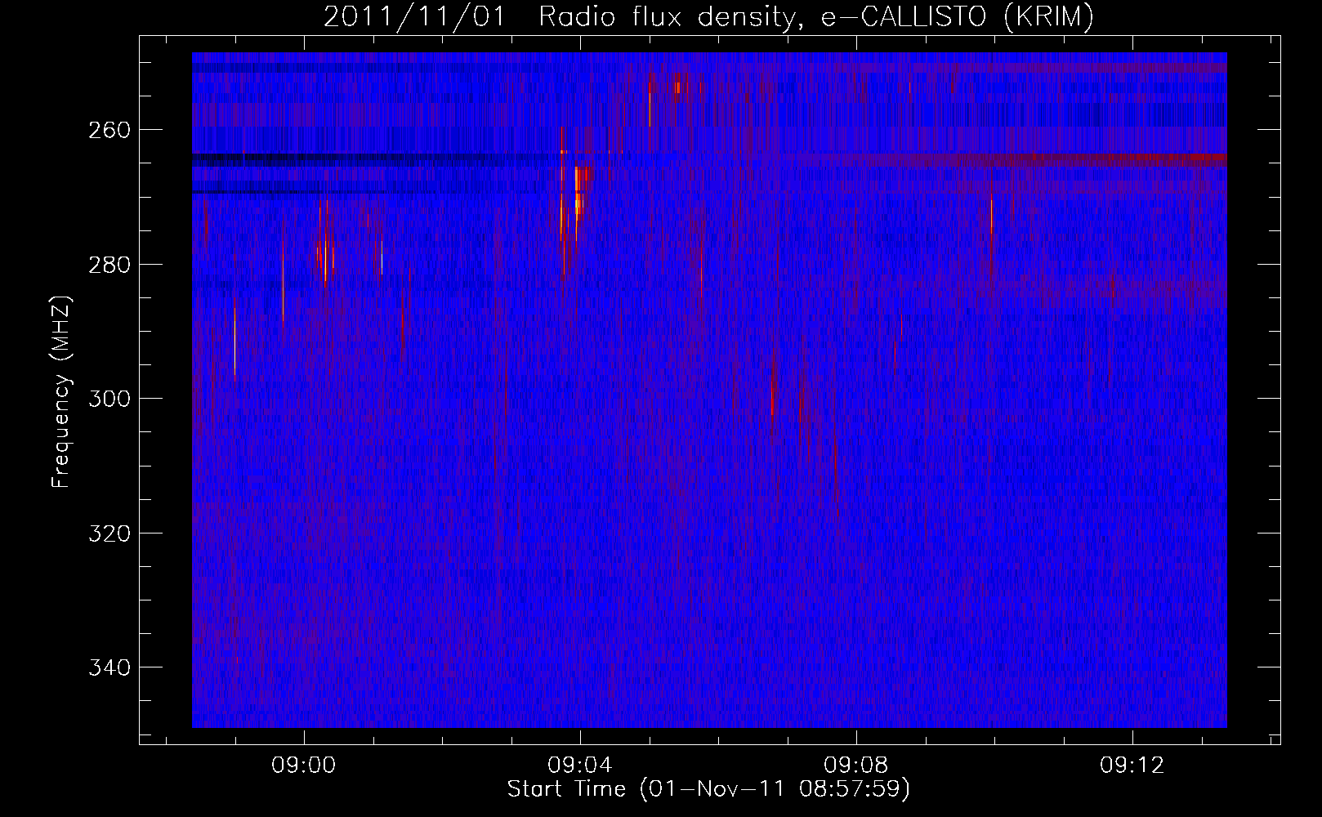This screenshot has height=817, width=1322.
Task: Click the 280 frequency tick label
Action: pos(109,265)
